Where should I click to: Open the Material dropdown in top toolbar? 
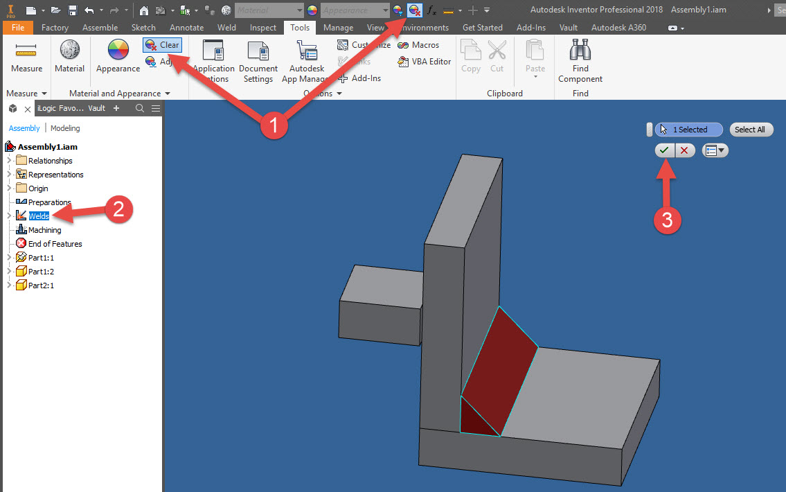299,10
